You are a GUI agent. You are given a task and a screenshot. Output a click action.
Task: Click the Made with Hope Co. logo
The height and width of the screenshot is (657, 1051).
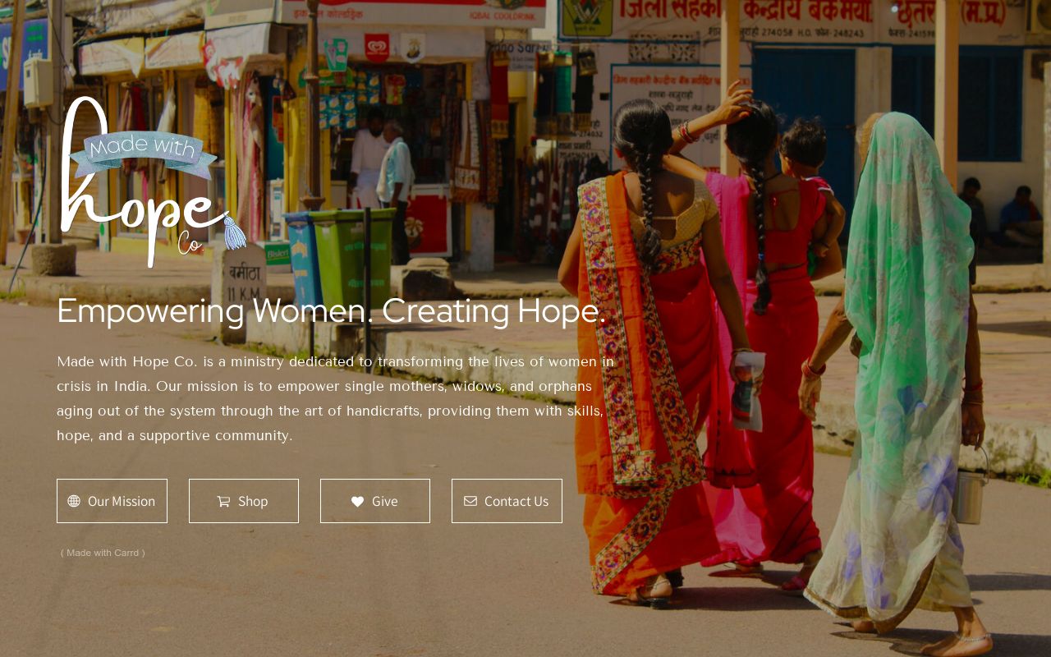pyautogui.click(x=153, y=182)
